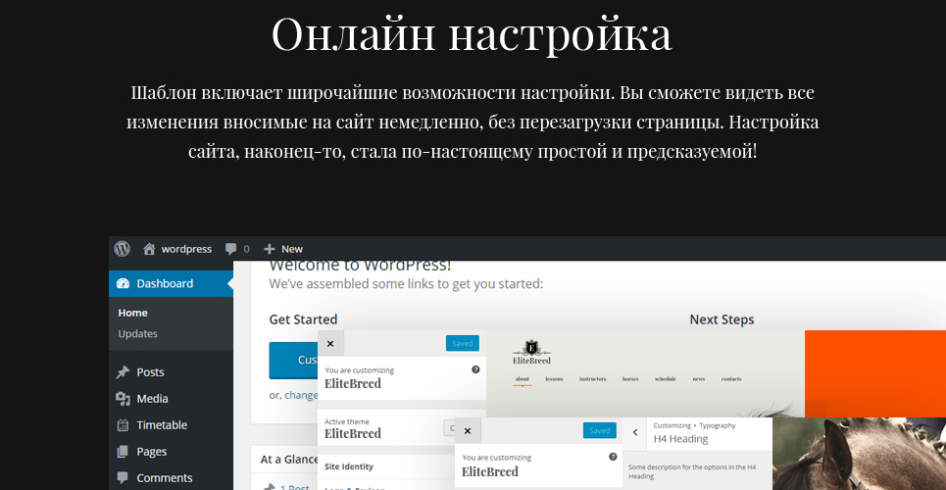Click the Dashboard gauge icon
Image resolution: width=946 pixels, height=490 pixels.
(123, 283)
